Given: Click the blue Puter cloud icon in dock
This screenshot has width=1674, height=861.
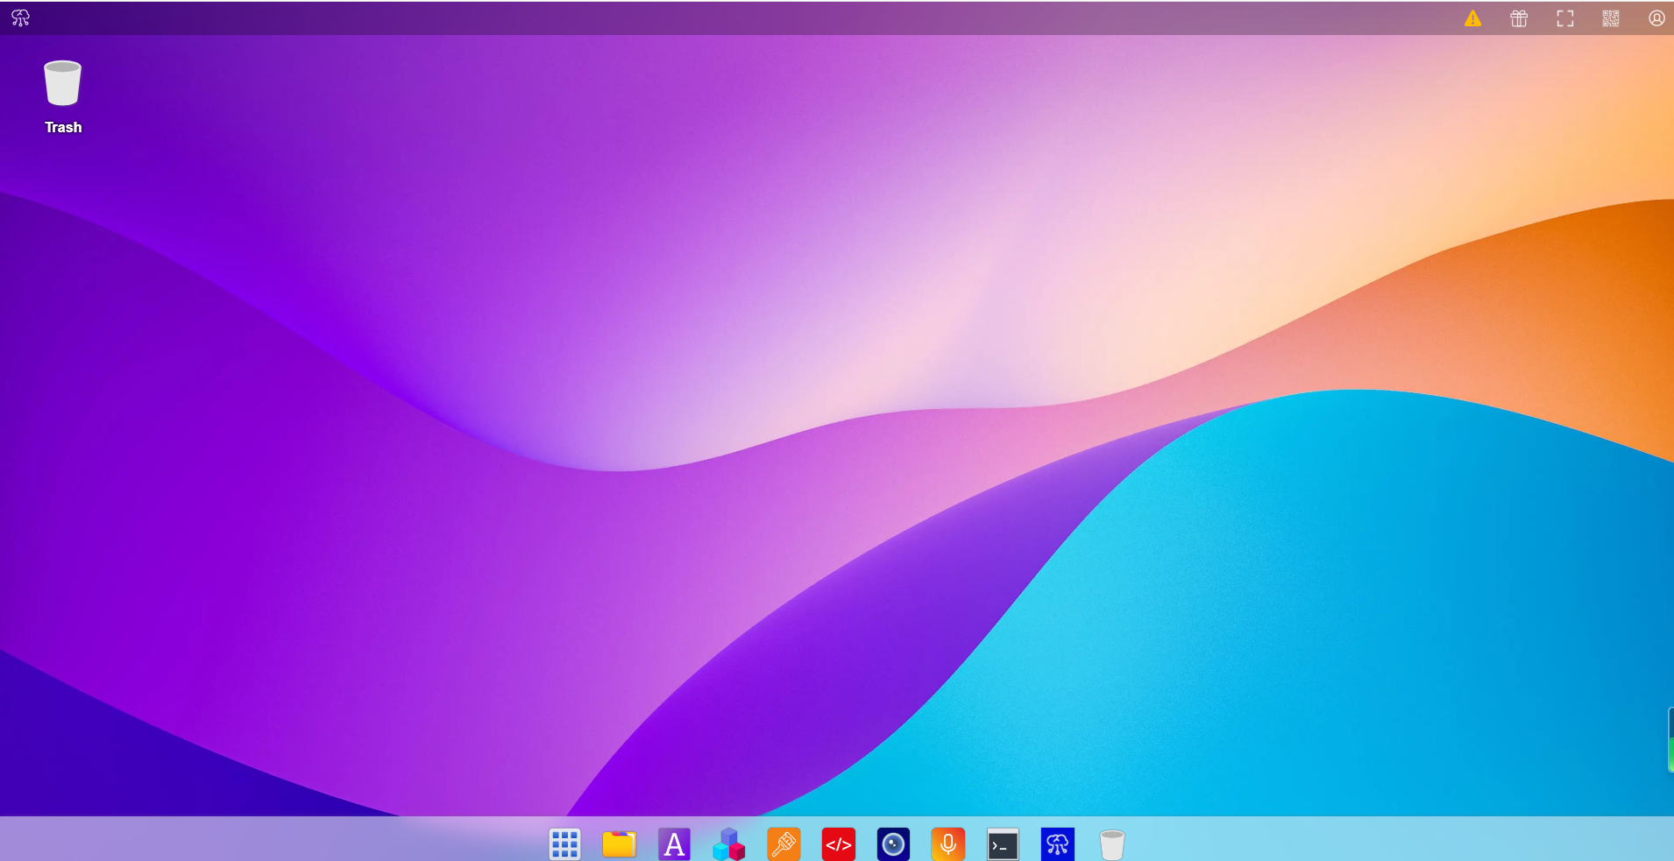Looking at the screenshot, I should pyautogui.click(x=1058, y=844).
